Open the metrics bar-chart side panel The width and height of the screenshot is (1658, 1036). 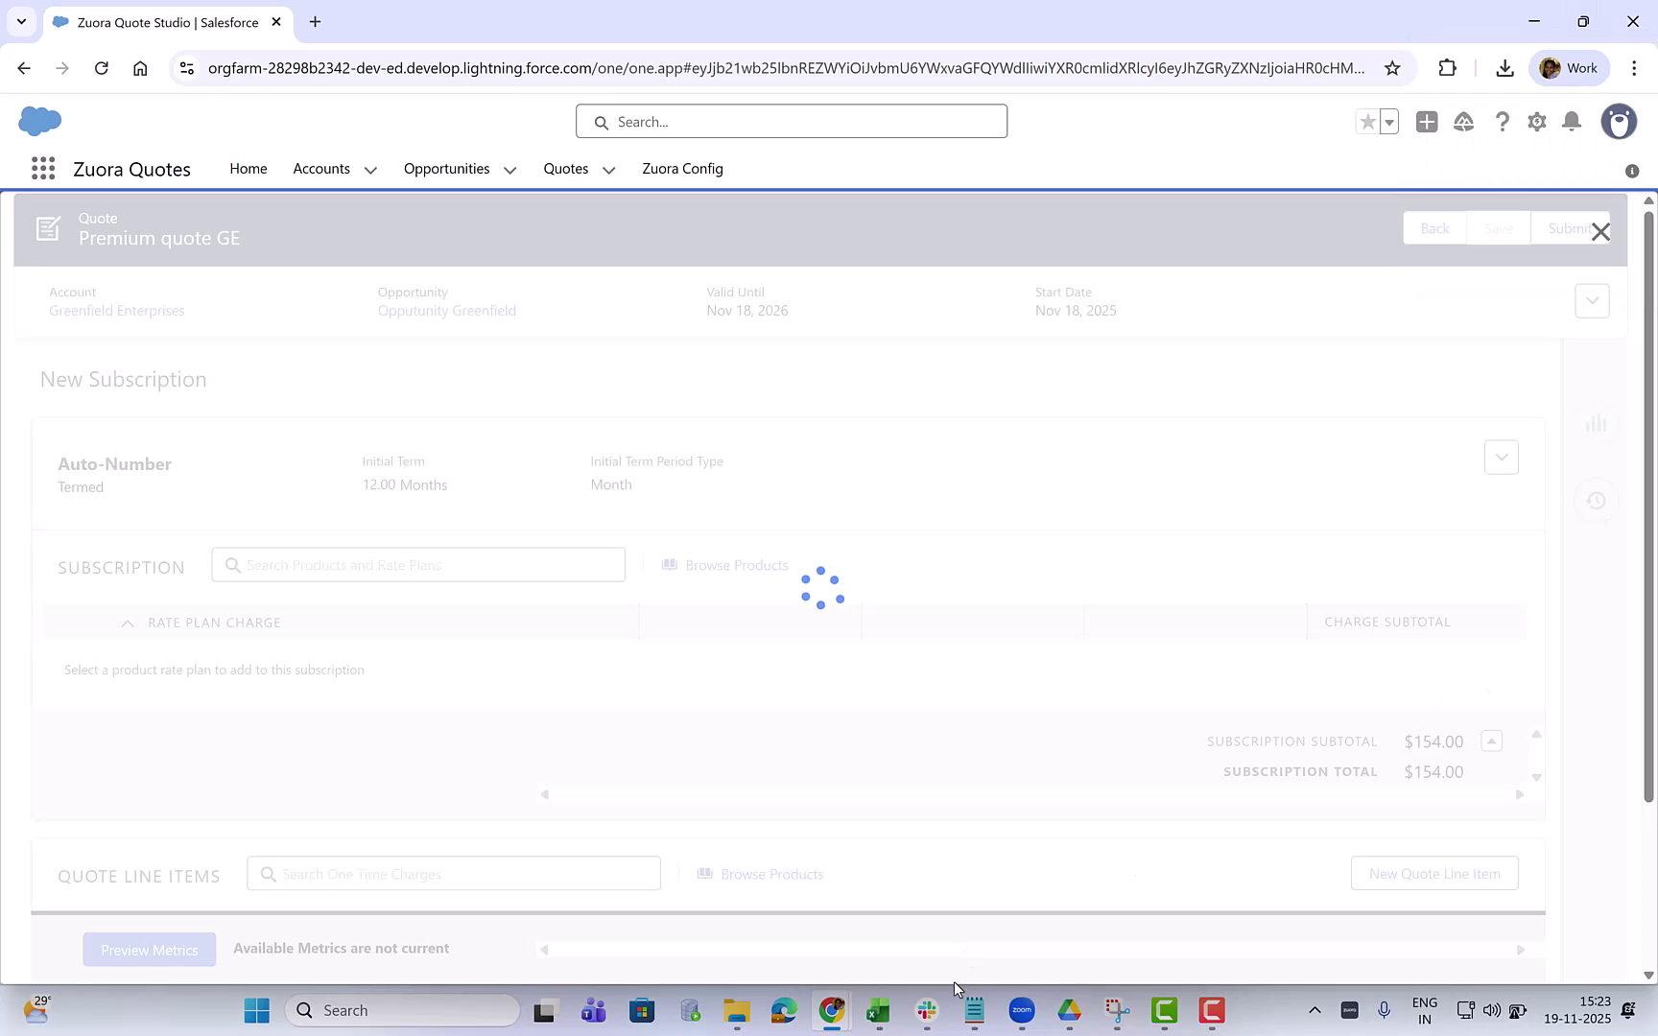1596,422
